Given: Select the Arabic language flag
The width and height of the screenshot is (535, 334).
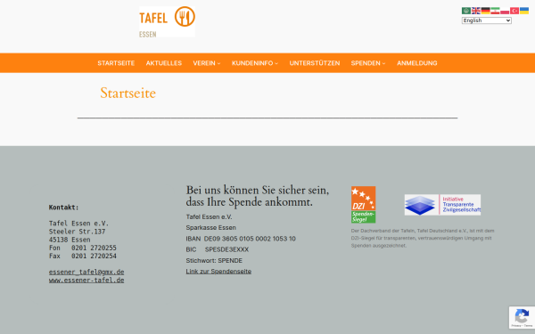Looking at the screenshot, I should (466, 11).
